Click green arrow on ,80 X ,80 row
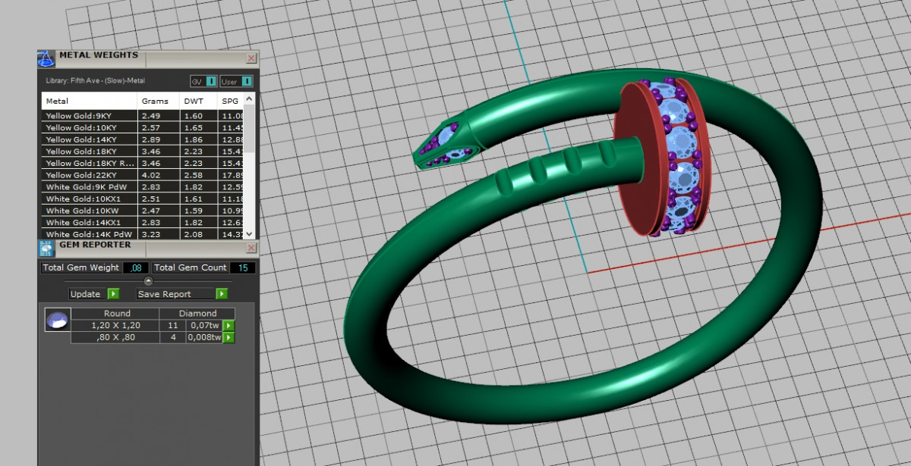Viewport: 911px width, 466px height. (x=229, y=338)
